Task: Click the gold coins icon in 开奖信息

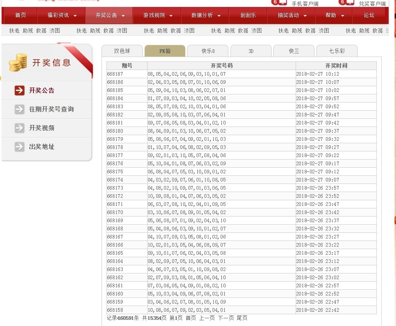Action: [x=18, y=62]
